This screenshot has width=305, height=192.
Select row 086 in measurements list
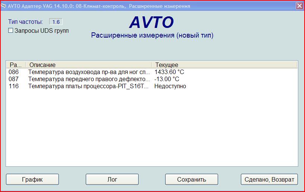coord(152,72)
